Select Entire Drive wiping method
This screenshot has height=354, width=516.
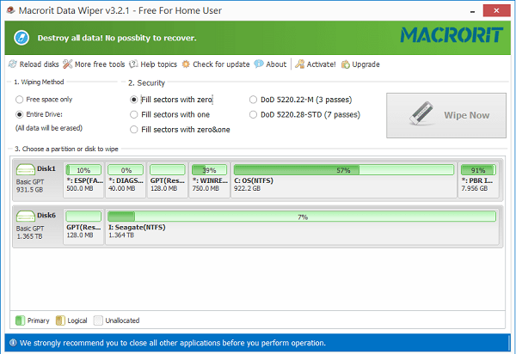point(40,114)
